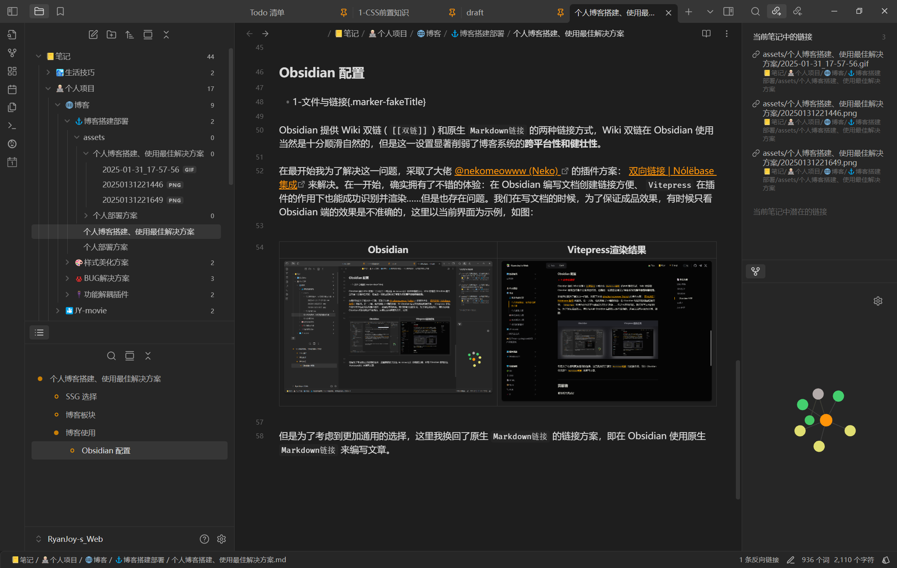Click the new note icon

point(93,34)
